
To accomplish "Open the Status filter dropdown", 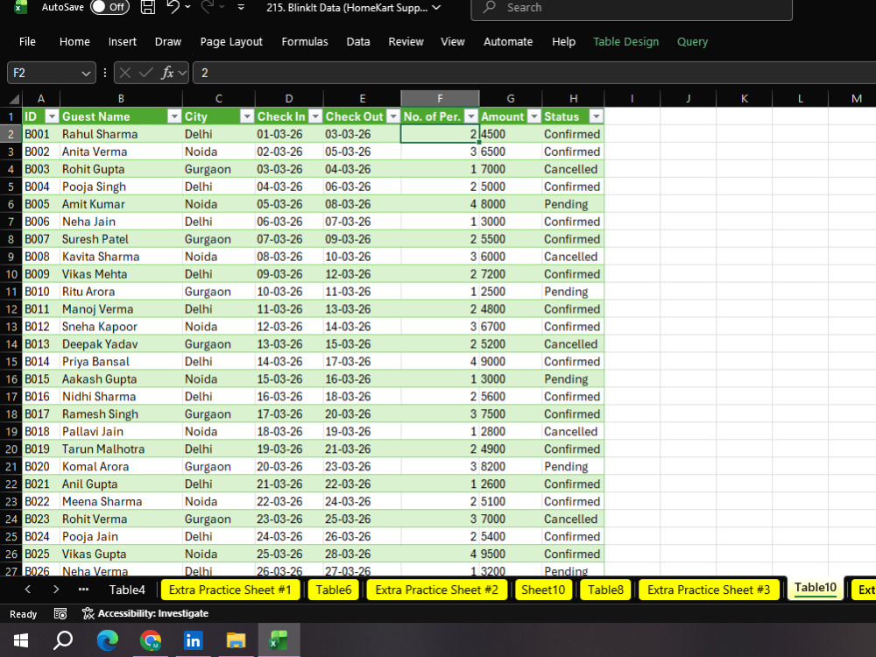I will pos(596,117).
